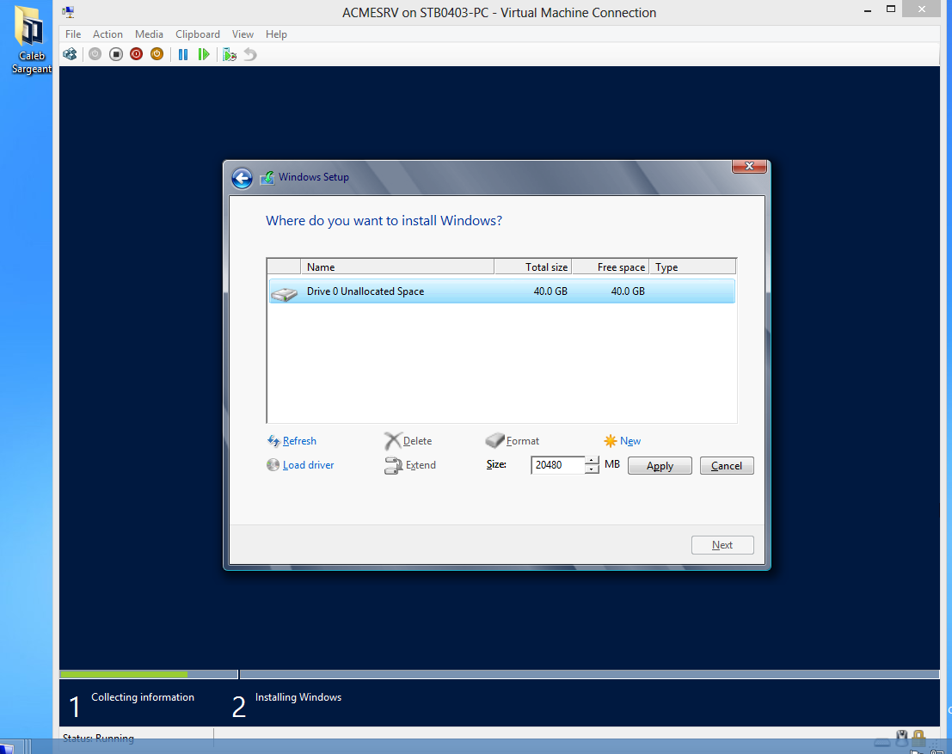Click the Extend partition option
The image size is (952, 754).
coord(421,465)
